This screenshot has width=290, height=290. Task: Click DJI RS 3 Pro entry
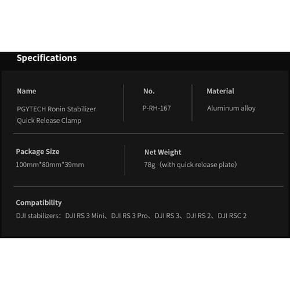point(129,216)
